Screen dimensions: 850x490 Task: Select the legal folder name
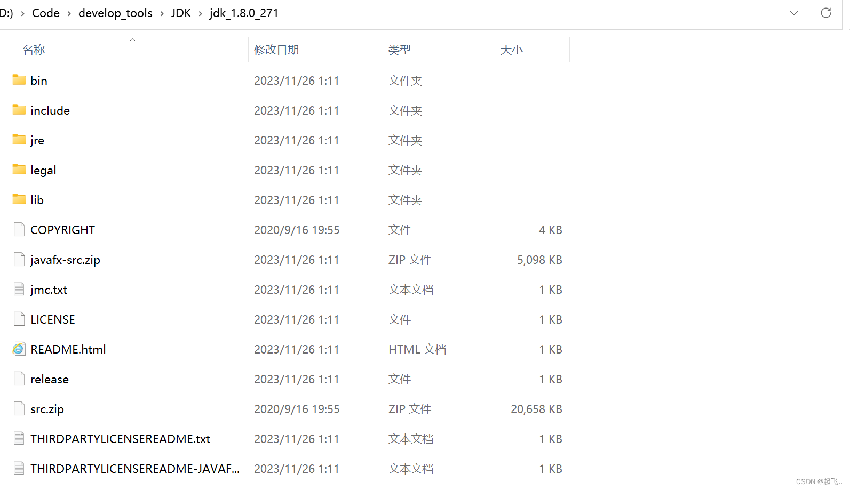click(x=43, y=170)
